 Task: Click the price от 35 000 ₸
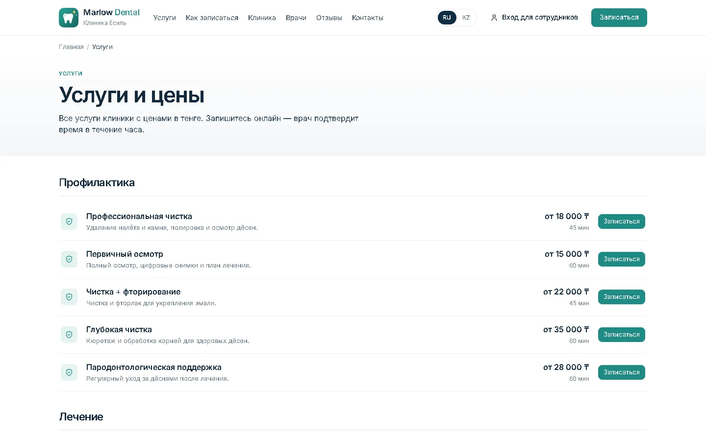point(566,330)
